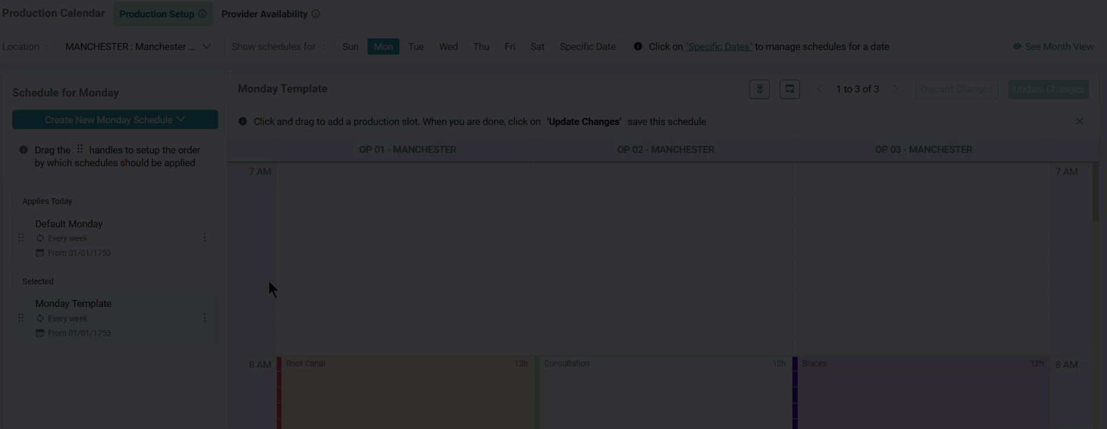Click the hourglass icon in Monday Template toolbar
This screenshot has height=429, width=1107.
pyautogui.click(x=759, y=89)
